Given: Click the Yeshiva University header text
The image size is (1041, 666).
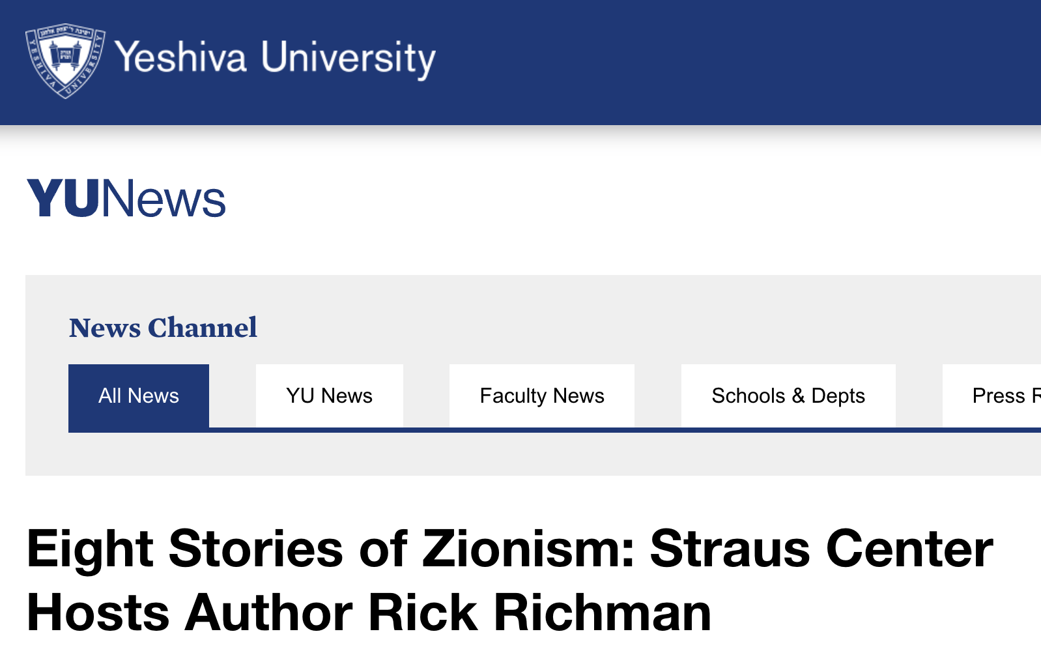Looking at the screenshot, I should [x=273, y=59].
